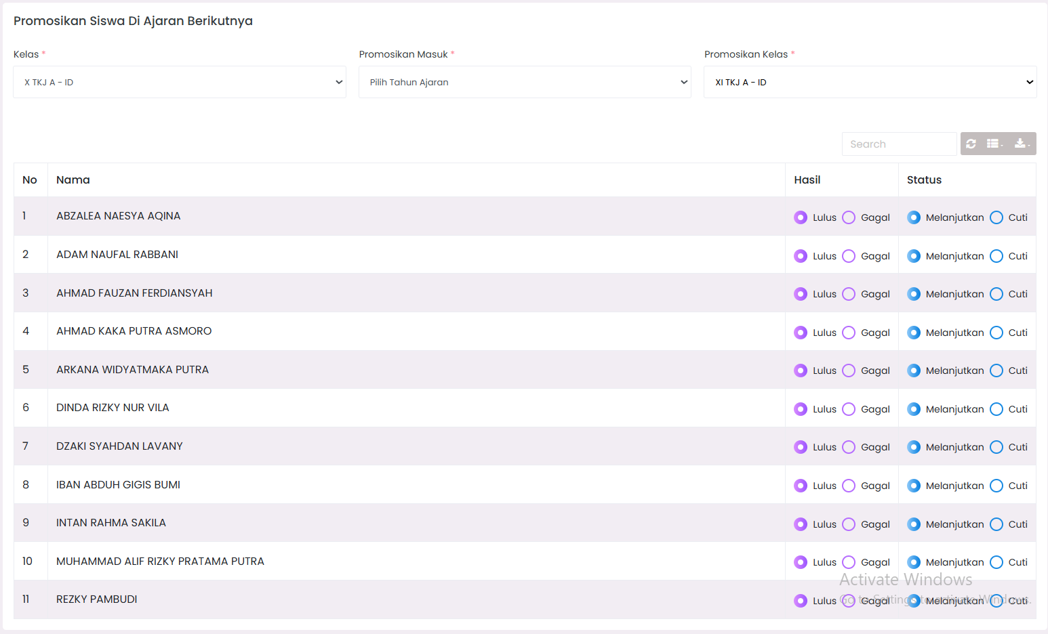Set ADAM NAUFAL RABBANI status to Cuti
The width and height of the screenshot is (1048, 634).
[996, 256]
